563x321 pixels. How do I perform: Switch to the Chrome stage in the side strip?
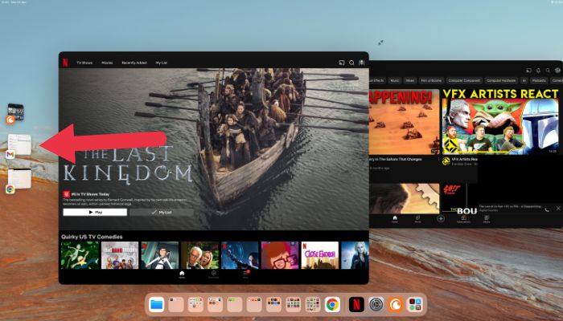coord(18,181)
